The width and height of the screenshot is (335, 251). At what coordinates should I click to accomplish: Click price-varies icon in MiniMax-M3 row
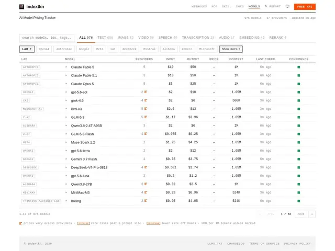pos(146,192)
